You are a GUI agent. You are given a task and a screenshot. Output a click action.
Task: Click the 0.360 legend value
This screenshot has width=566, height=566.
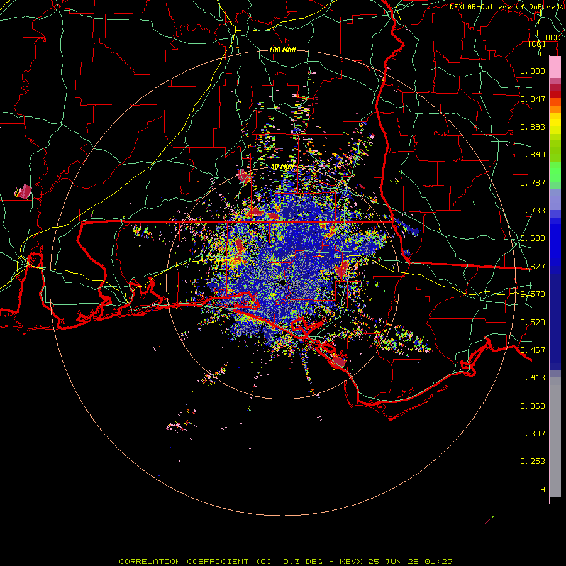[533, 406]
